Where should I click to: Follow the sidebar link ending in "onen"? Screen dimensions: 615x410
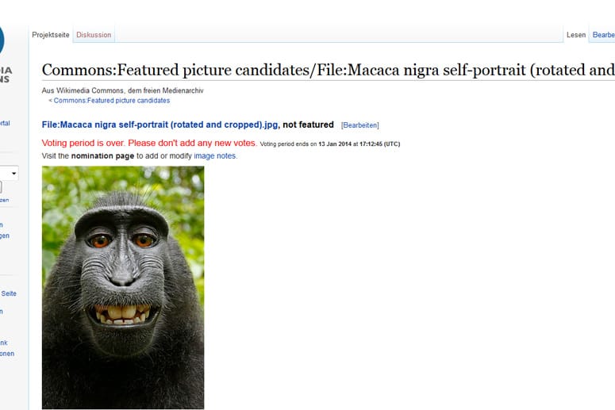point(6,354)
